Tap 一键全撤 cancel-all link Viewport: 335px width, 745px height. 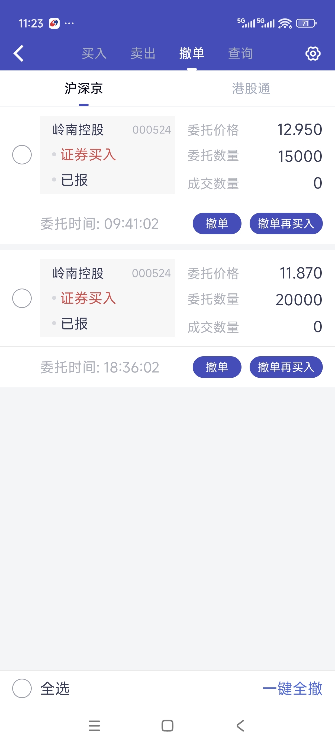point(292,688)
